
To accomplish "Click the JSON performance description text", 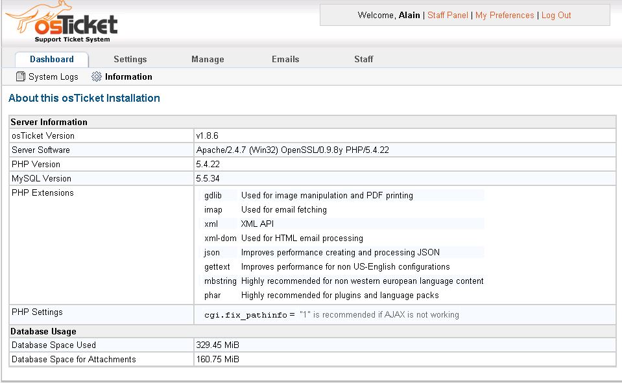I will [341, 253].
